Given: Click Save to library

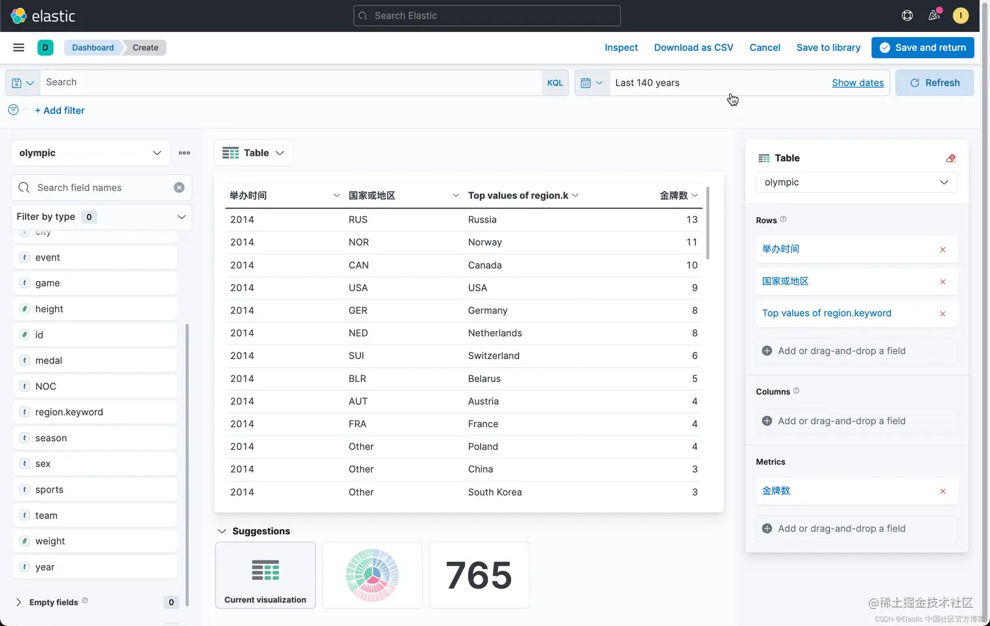Looking at the screenshot, I should 828,47.
